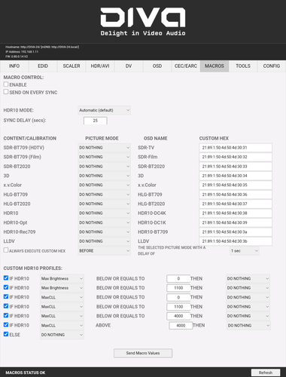Image resolution: width=286 pixels, height=377 pixels.
Task: Uncheck IF HDR10 for Max Brightness value 0
Action: (x=6, y=277)
